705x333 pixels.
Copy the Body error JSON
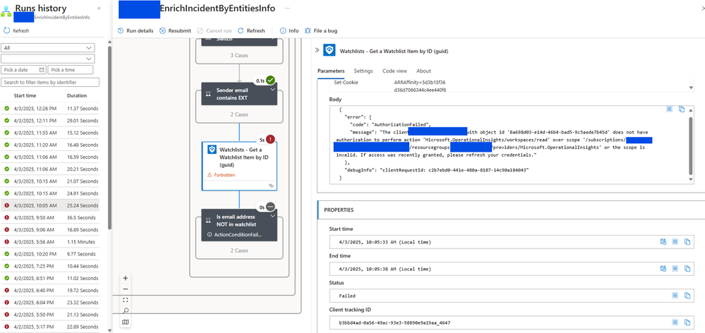682,109
